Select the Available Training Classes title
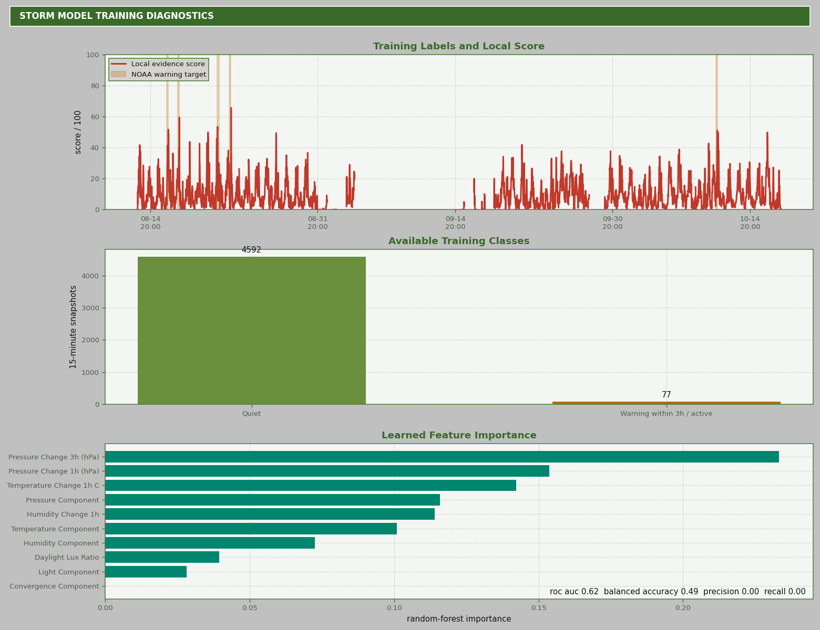Viewport: 820px width, 630px height. point(459,241)
